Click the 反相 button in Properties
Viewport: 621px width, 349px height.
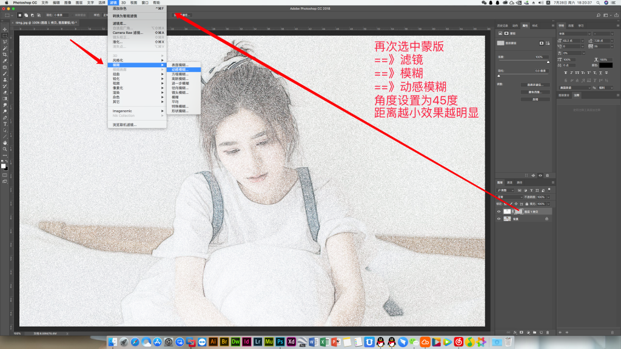(535, 99)
